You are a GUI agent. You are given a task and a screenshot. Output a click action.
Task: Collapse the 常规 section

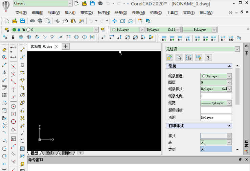pos(229,66)
